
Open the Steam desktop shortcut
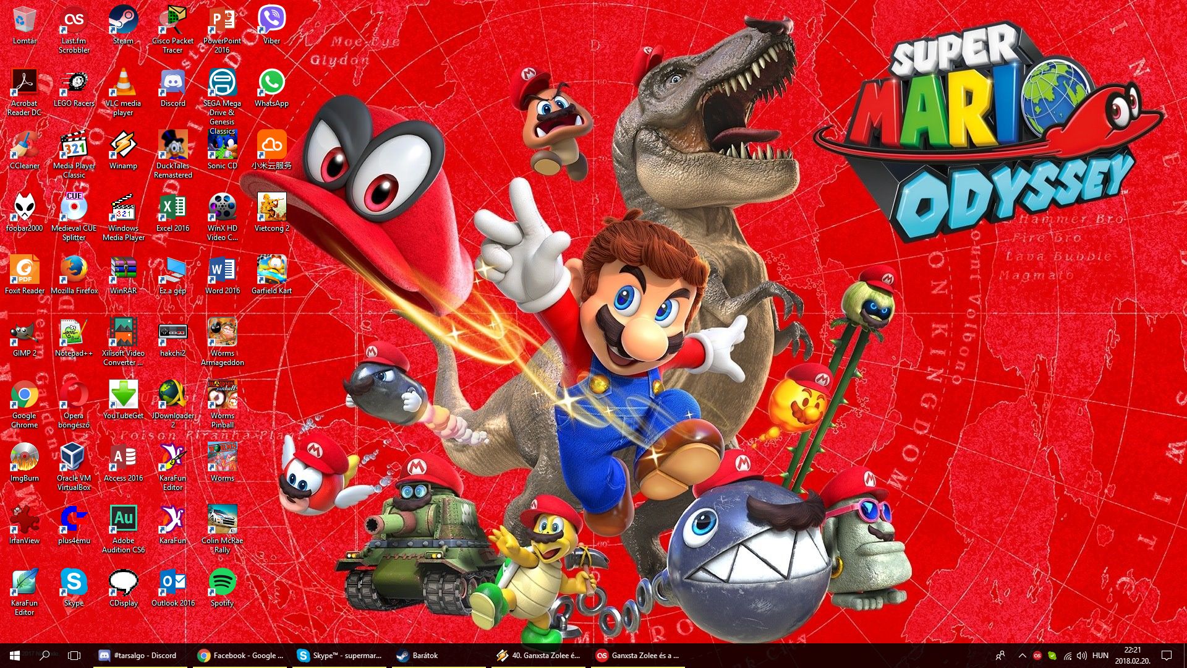pyautogui.click(x=123, y=20)
